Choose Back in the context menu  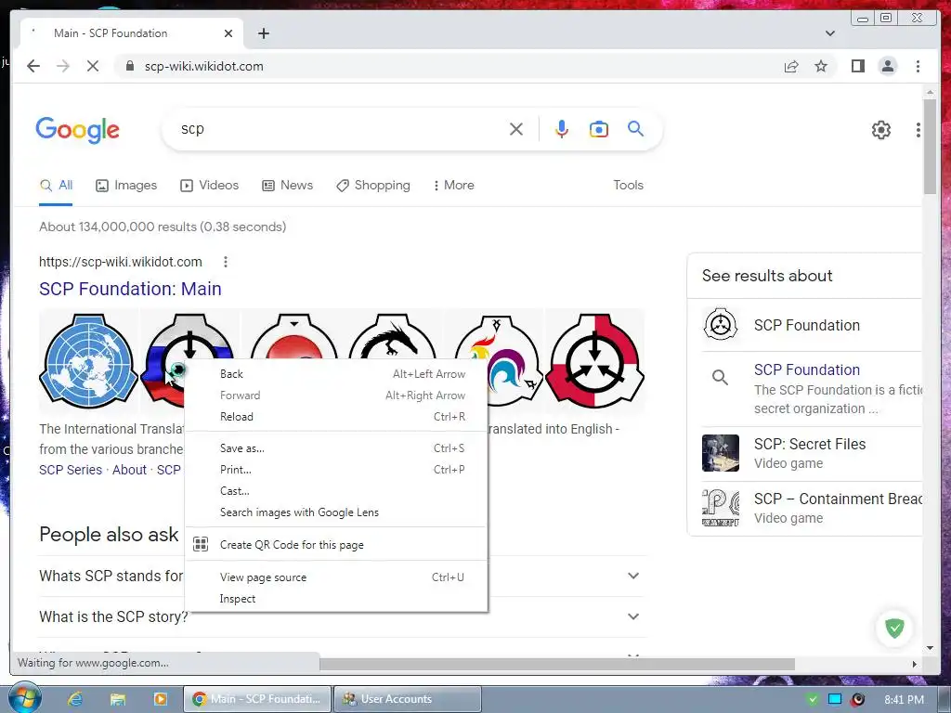coord(336,374)
